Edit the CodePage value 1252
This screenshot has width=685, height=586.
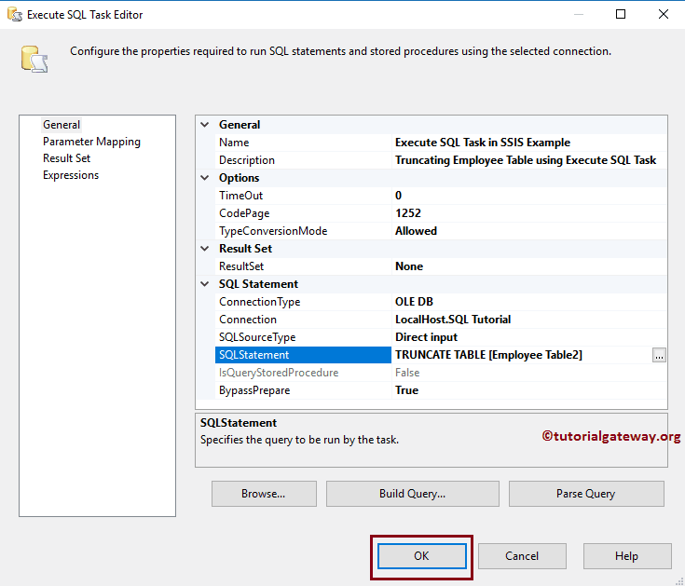(x=529, y=213)
